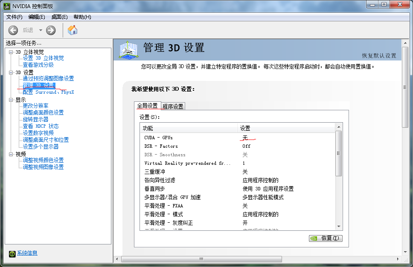Open the 帮助(H) menu
The width and height of the screenshot is (413, 267).
pos(82,17)
